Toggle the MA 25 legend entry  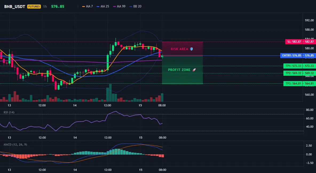pyautogui.click(x=103, y=6)
